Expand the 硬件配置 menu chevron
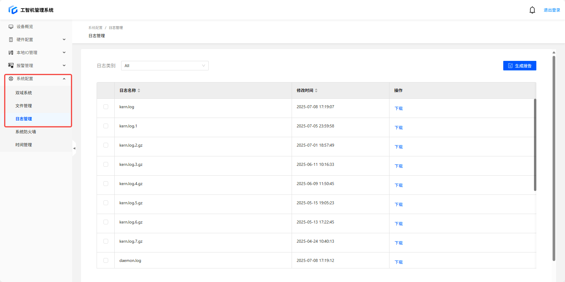 pyautogui.click(x=64, y=40)
